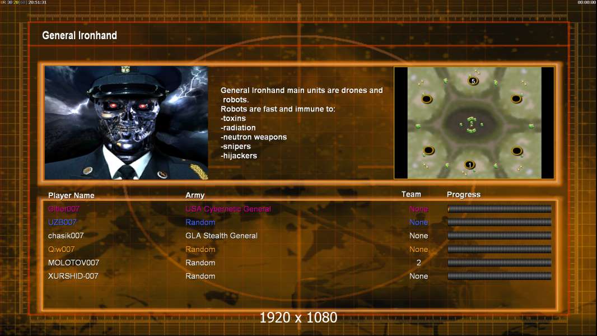
Task: Click the Army column header
Action: click(x=195, y=195)
